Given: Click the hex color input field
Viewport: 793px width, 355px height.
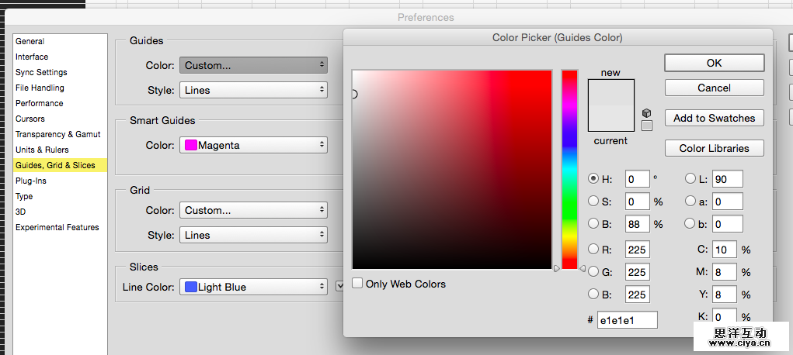Looking at the screenshot, I should (x=627, y=319).
